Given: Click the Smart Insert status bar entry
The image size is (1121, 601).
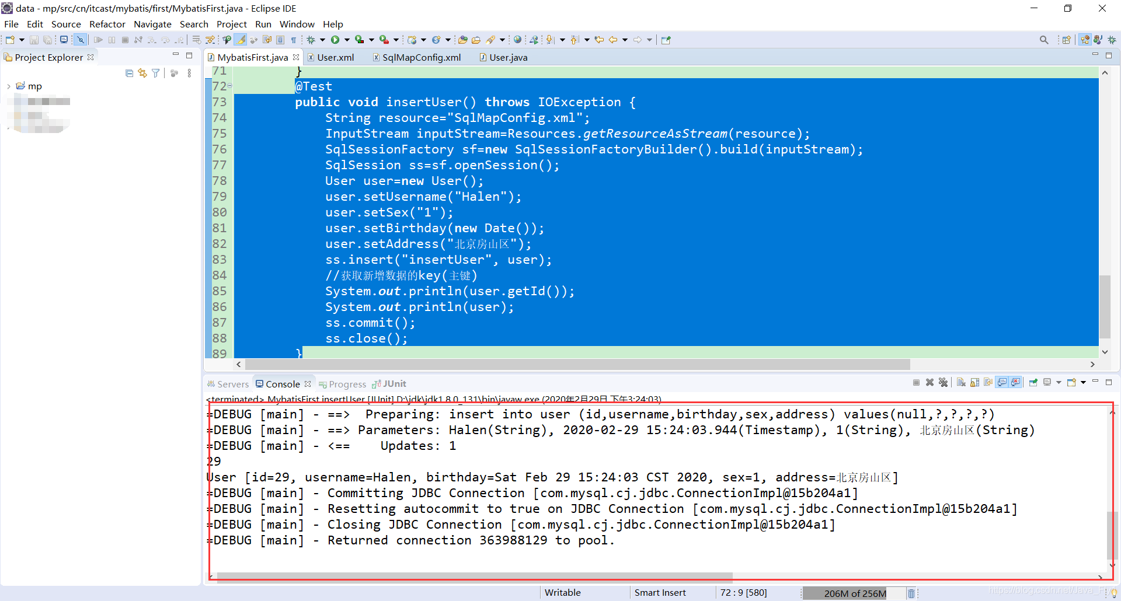Looking at the screenshot, I should point(660,593).
